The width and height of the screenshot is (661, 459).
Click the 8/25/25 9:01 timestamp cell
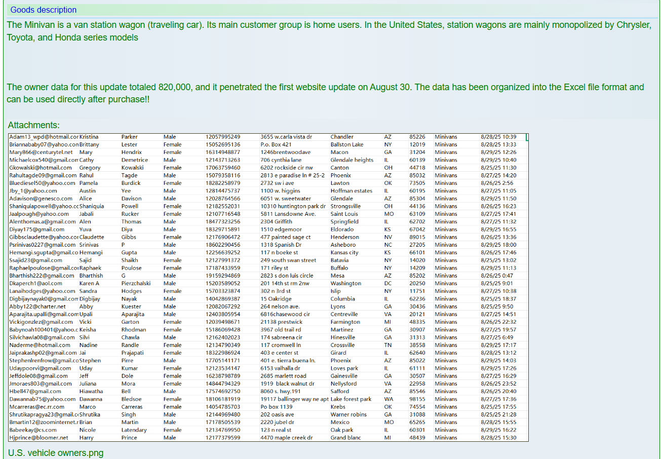click(x=496, y=283)
